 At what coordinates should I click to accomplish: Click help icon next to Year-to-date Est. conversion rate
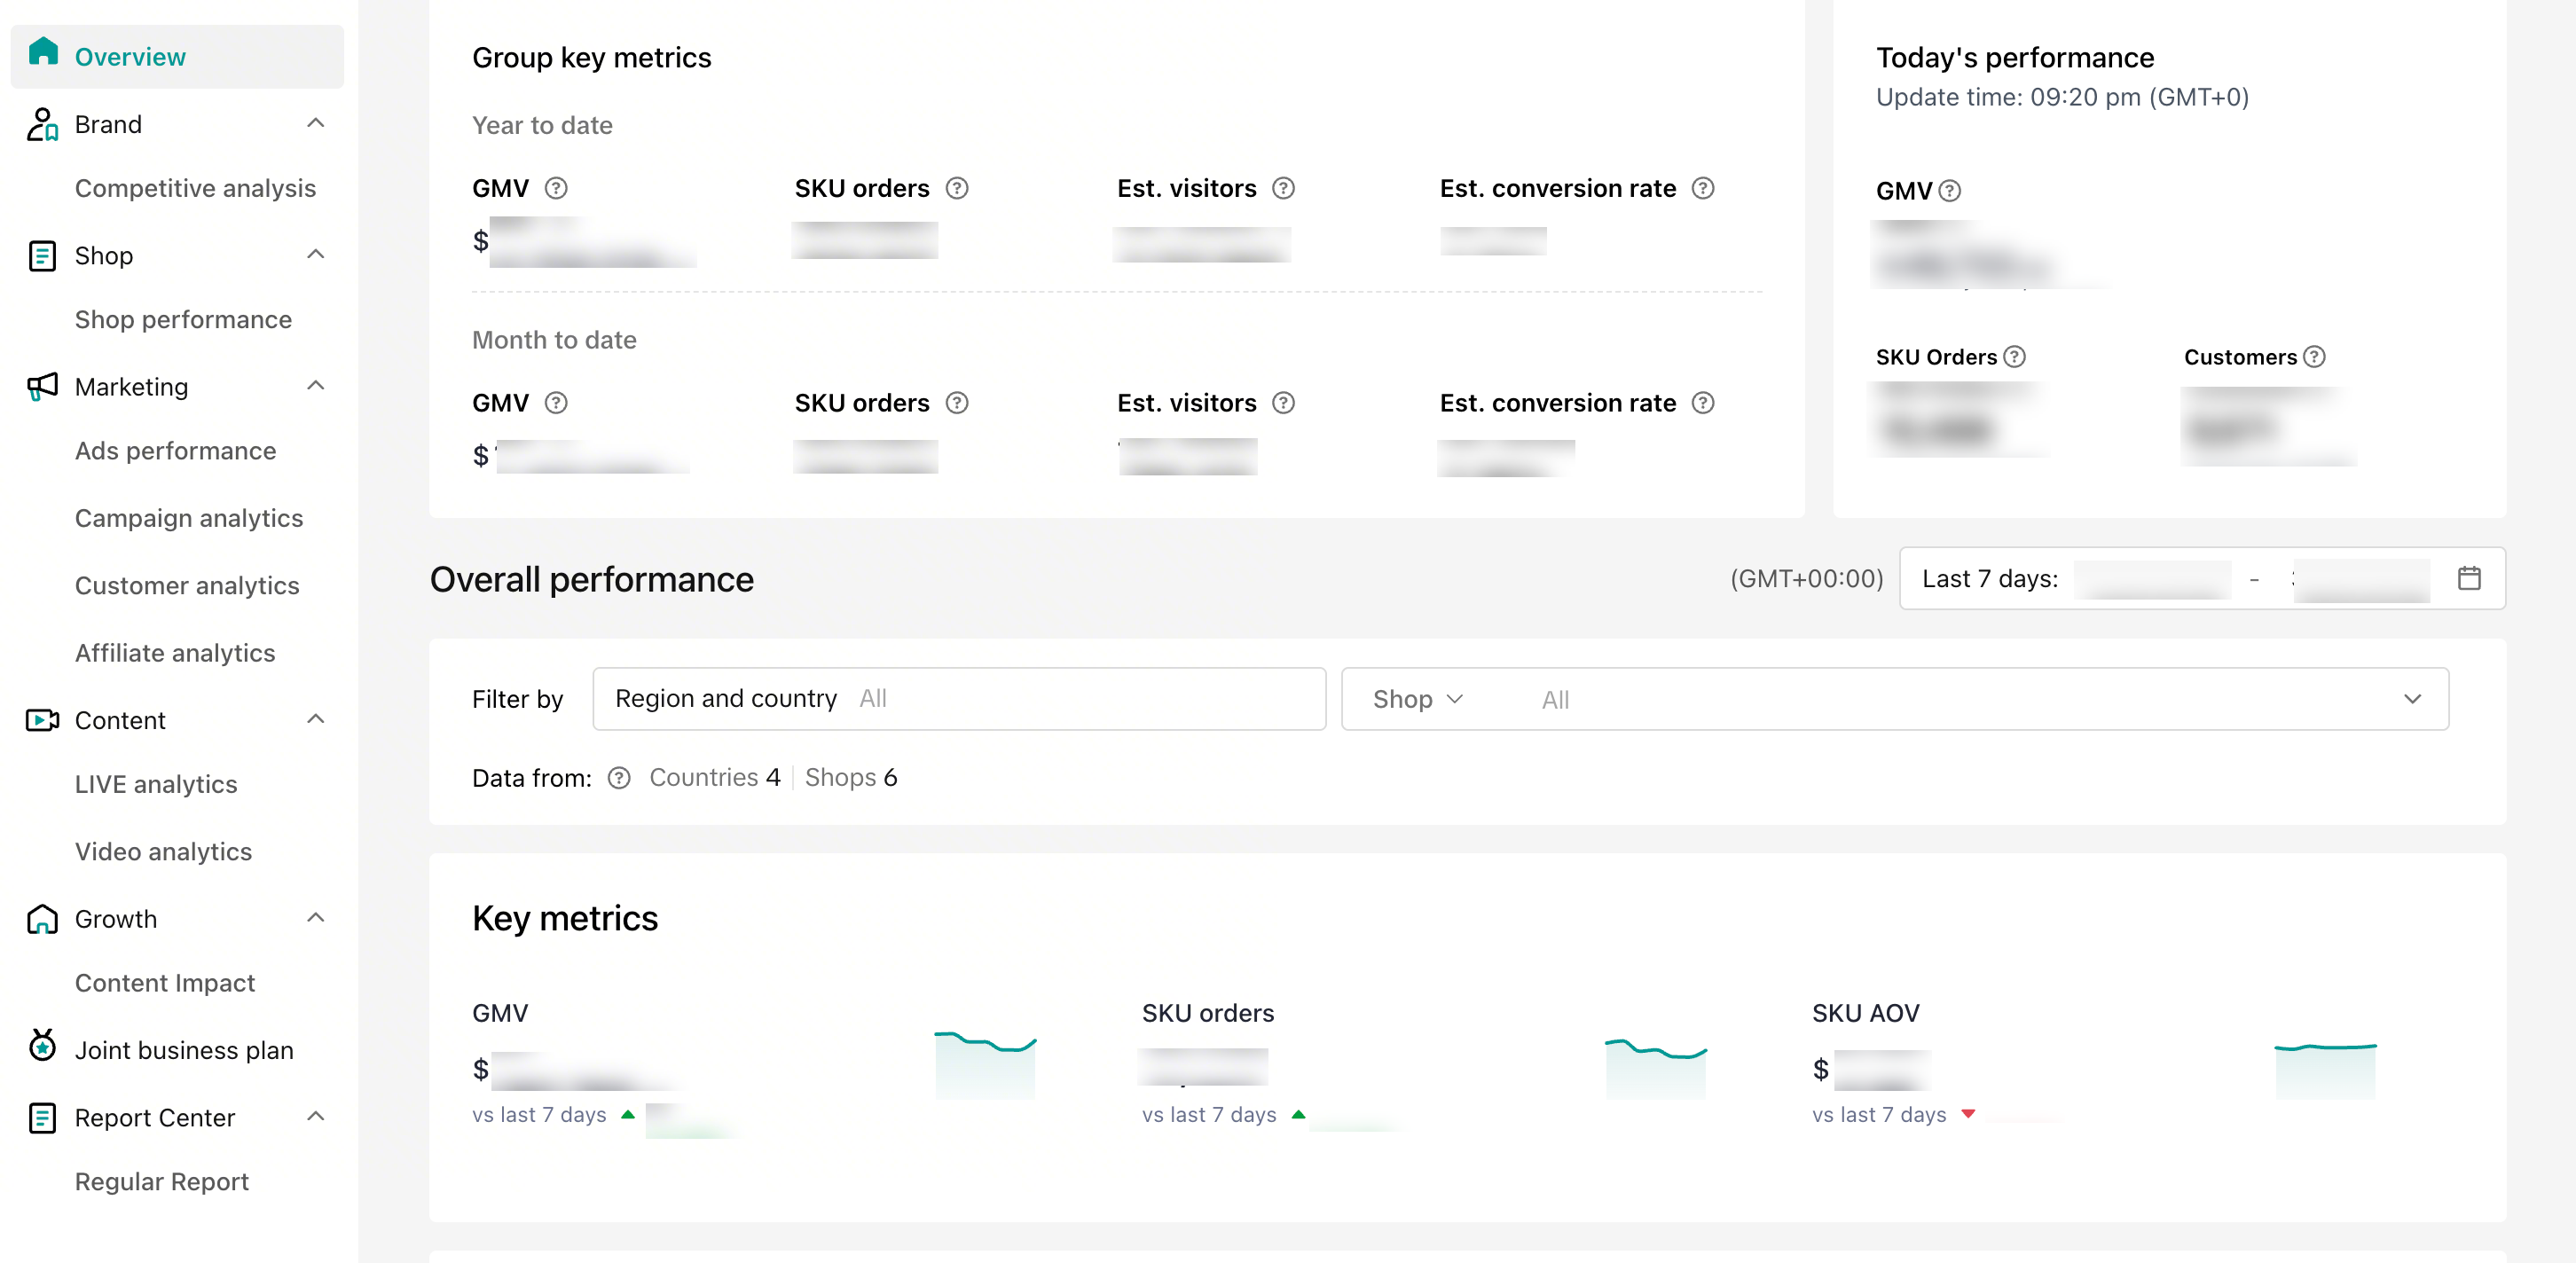click(1702, 188)
